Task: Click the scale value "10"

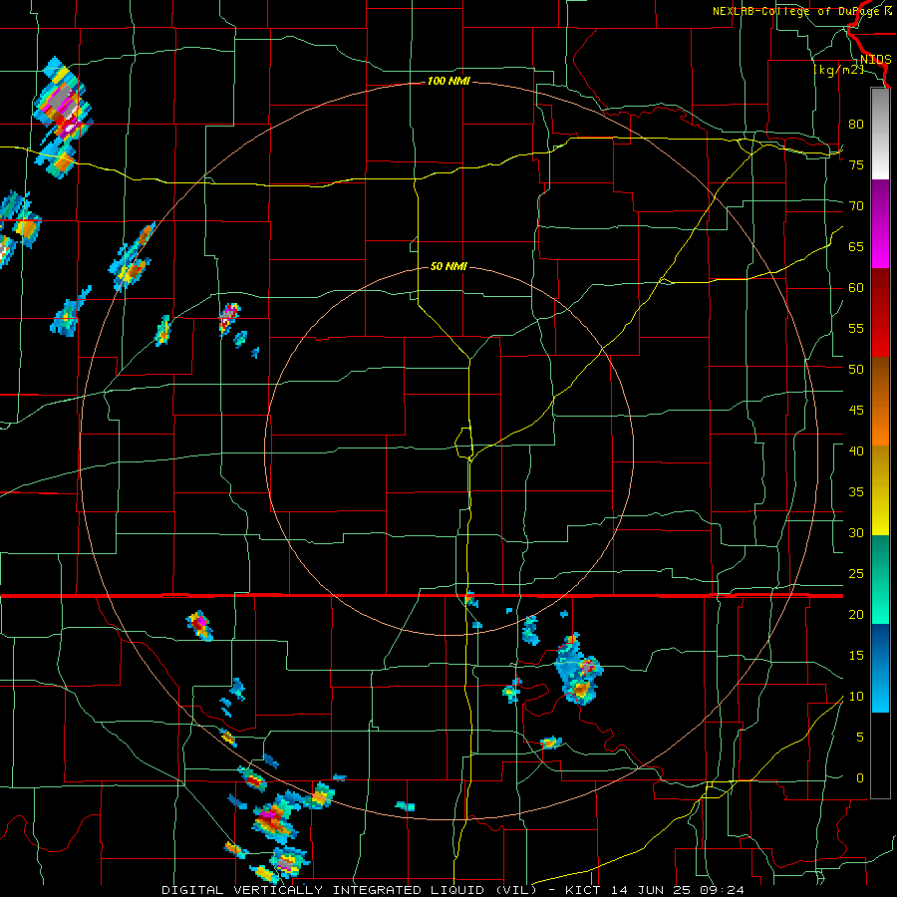Action: [x=856, y=697]
